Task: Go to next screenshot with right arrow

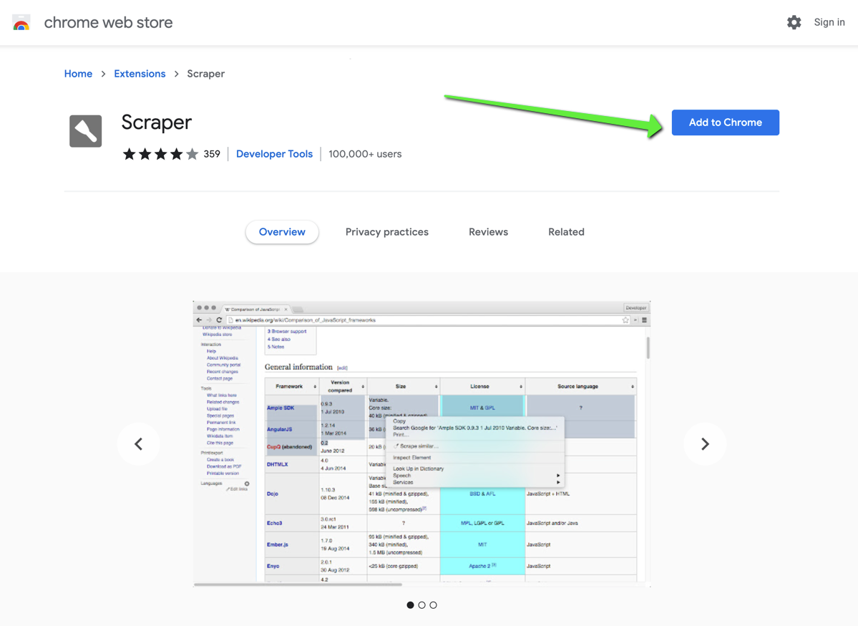Action: [x=705, y=444]
